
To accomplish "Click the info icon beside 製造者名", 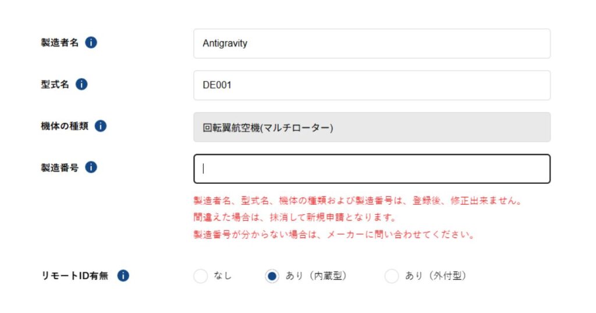I will (x=91, y=42).
